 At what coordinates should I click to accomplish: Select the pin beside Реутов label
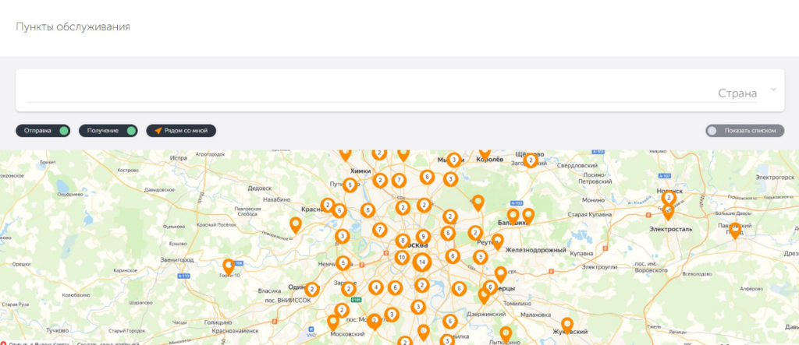pyautogui.click(x=497, y=241)
